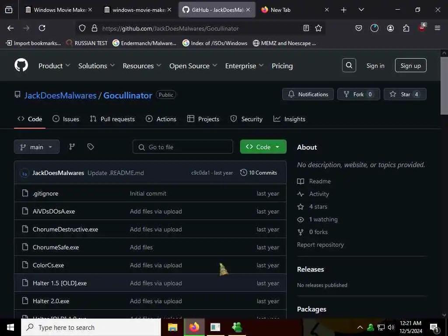Image resolution: width=448 pixels, height=336 pixels.
Task: Open Windows Start menu button
Action: [10, 327]
